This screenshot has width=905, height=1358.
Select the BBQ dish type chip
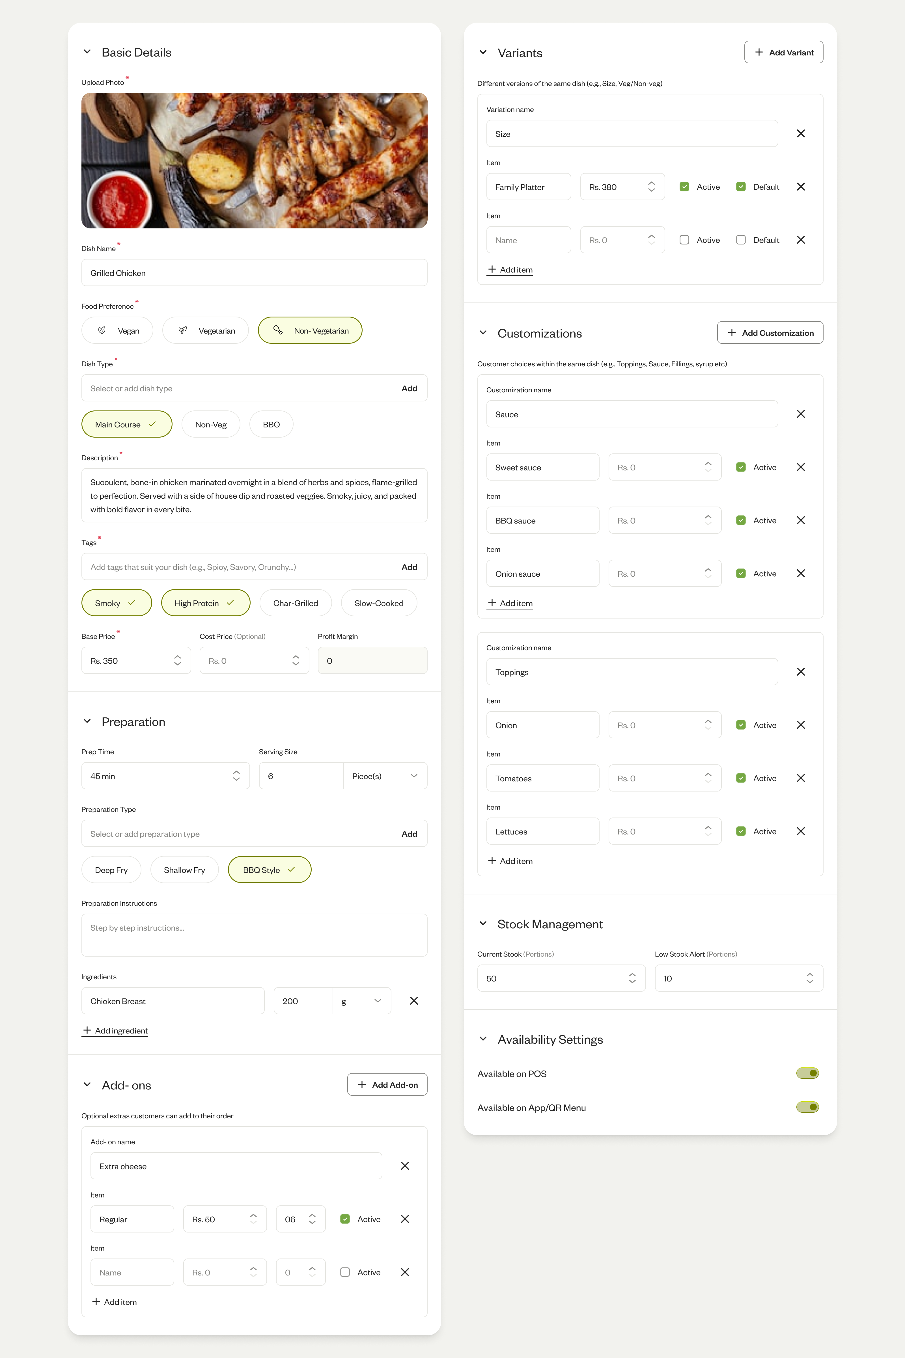pyautogui.click(x=271, y=425)
